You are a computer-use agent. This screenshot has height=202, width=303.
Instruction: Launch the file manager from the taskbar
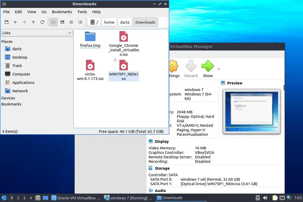(38, 198)
